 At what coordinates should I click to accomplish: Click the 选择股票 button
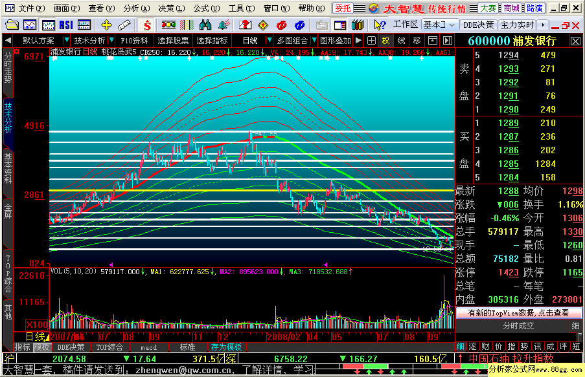pos(173,40)
